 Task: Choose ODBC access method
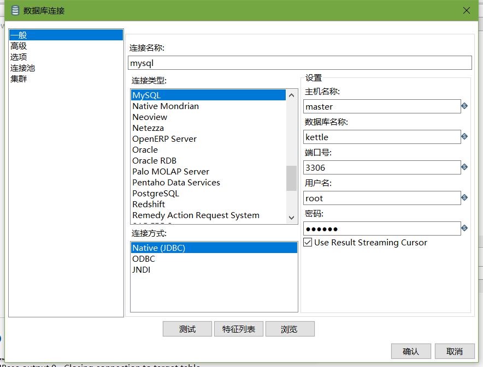tap(214, 259)
